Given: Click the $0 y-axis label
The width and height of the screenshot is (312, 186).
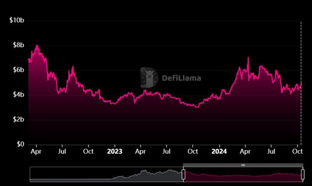Looking at the screenshot, I should 21,144.
